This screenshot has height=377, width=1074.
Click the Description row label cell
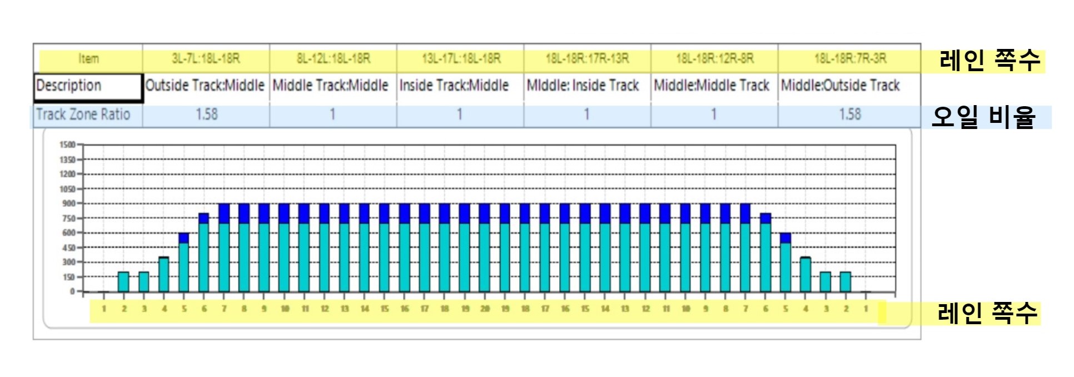88,87
